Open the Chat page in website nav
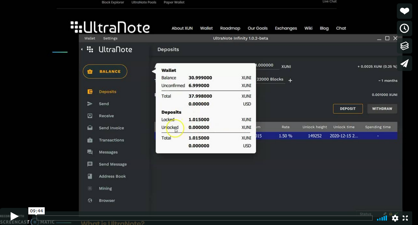The image size is (418, 225). click(x=341, y=28)
